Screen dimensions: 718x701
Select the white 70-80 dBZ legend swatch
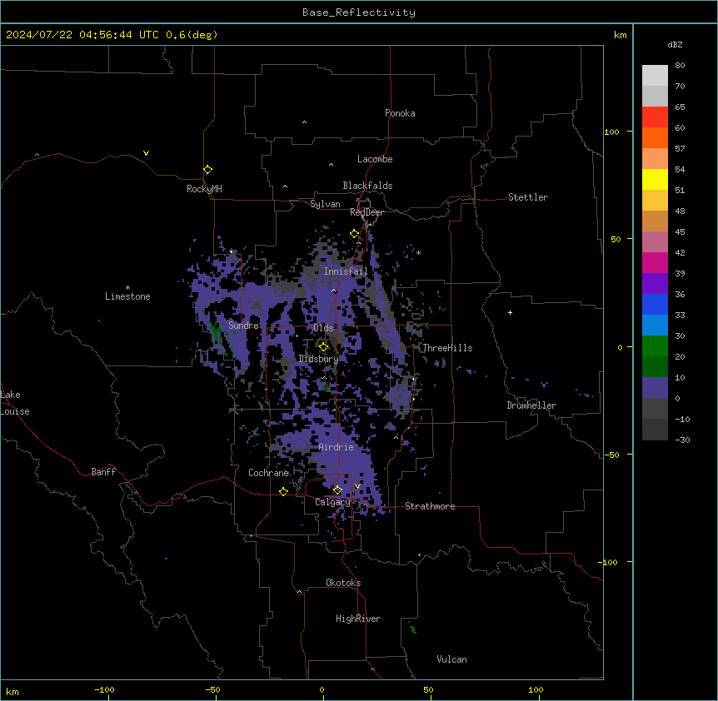[655, 76]
